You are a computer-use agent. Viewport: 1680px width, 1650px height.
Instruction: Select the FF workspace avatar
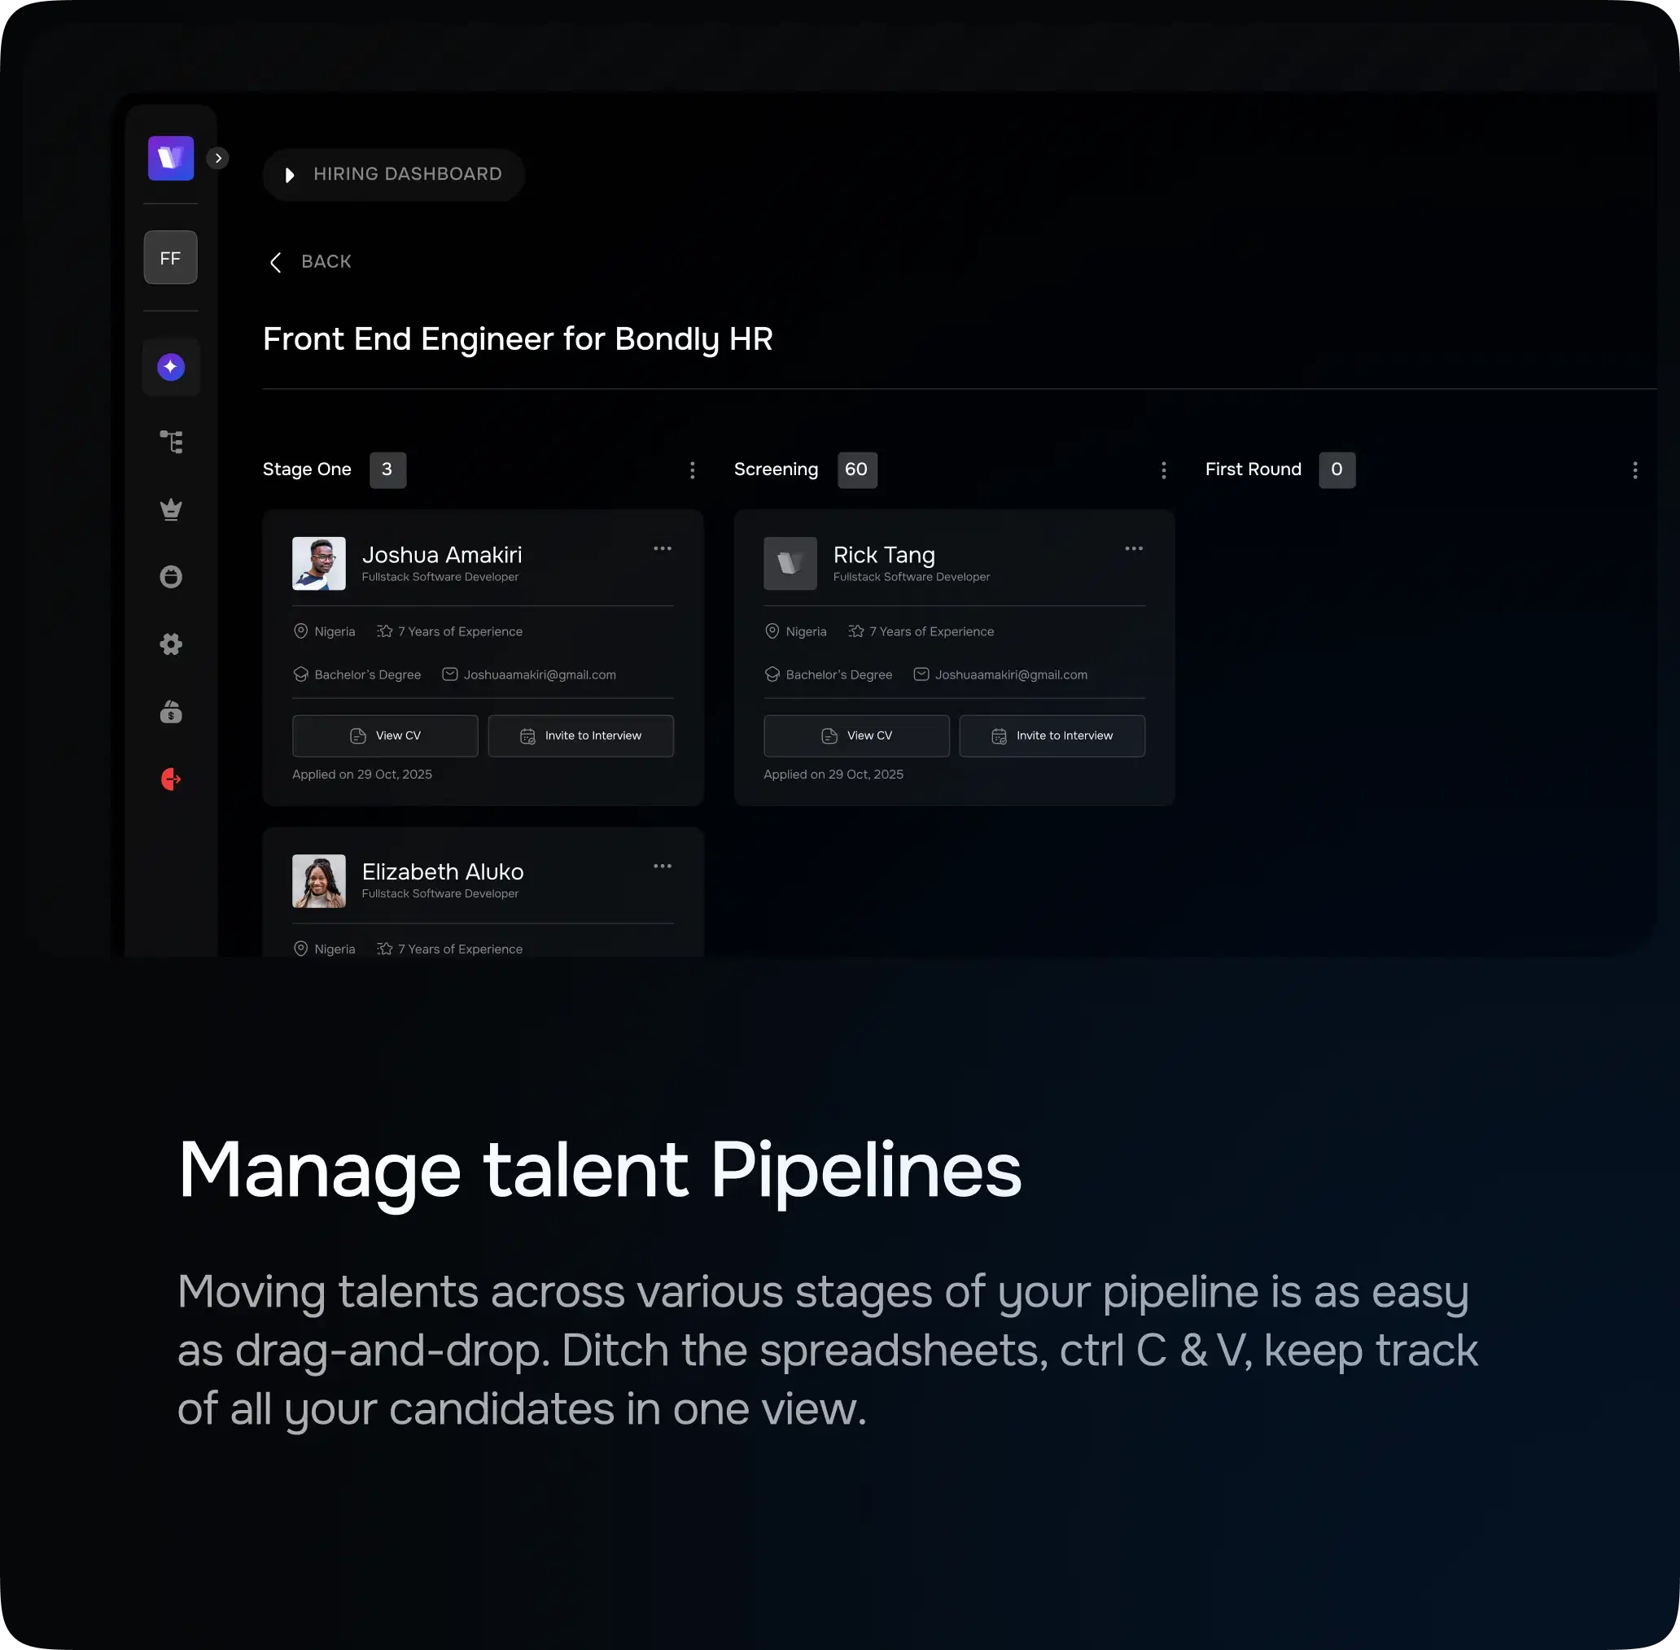click(x=170, y=257)
